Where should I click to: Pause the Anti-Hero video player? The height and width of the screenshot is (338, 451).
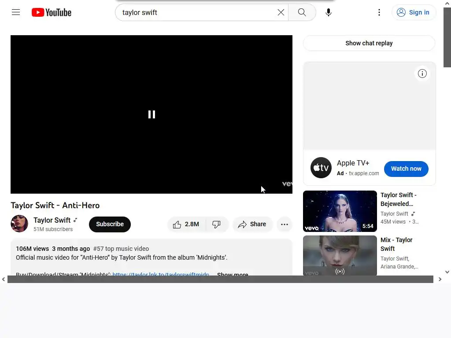[x=152, y=114]
